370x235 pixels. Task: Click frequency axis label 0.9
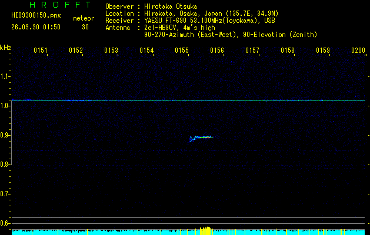click(5, 135)
